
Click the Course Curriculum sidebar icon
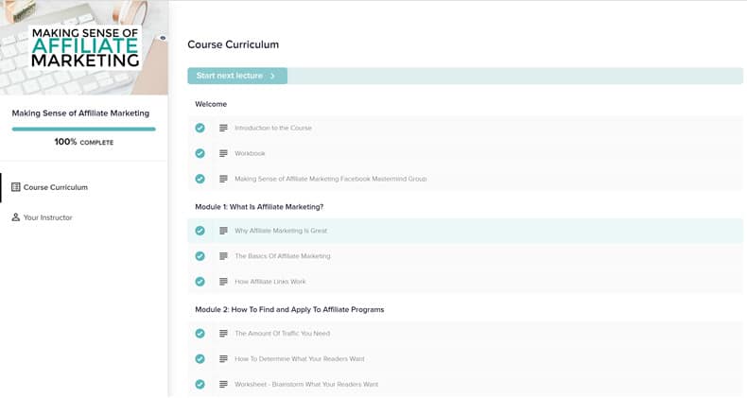pyautogui.click(x=16, y=187)
